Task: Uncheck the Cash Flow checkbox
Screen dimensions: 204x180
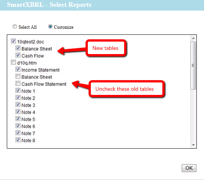Action: click(x=18, y=55)
